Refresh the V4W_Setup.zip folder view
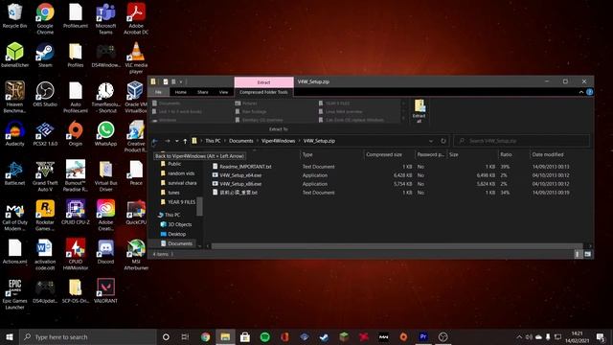Screen dimensions: 613x345 443,141
